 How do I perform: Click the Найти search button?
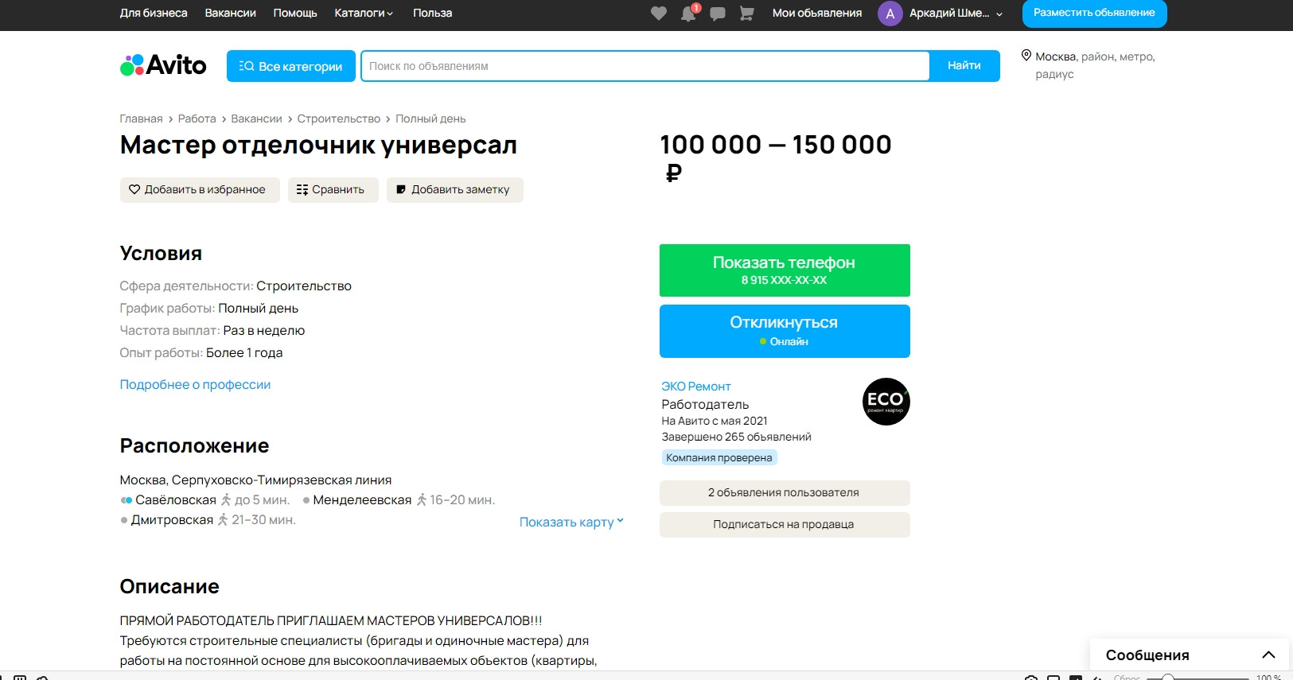(964, 66)
